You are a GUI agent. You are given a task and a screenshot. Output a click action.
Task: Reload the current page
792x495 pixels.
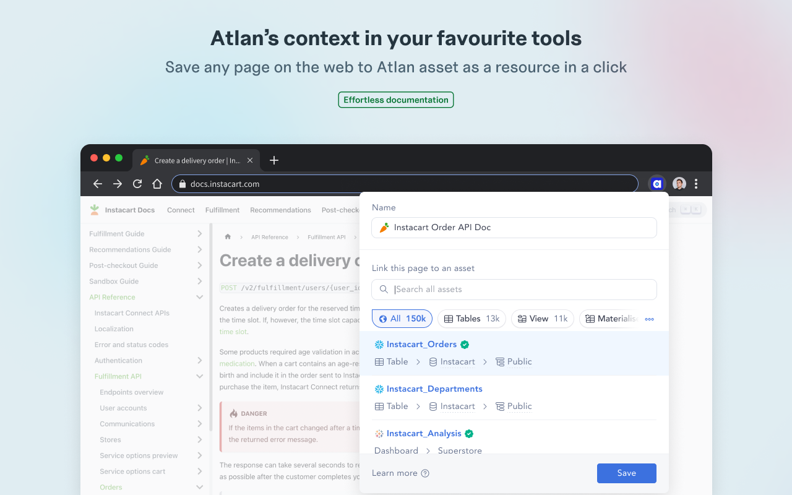(137, 184)
